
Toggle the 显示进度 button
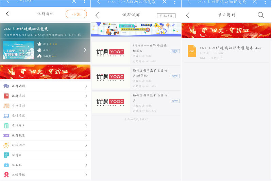pos(166,16)
